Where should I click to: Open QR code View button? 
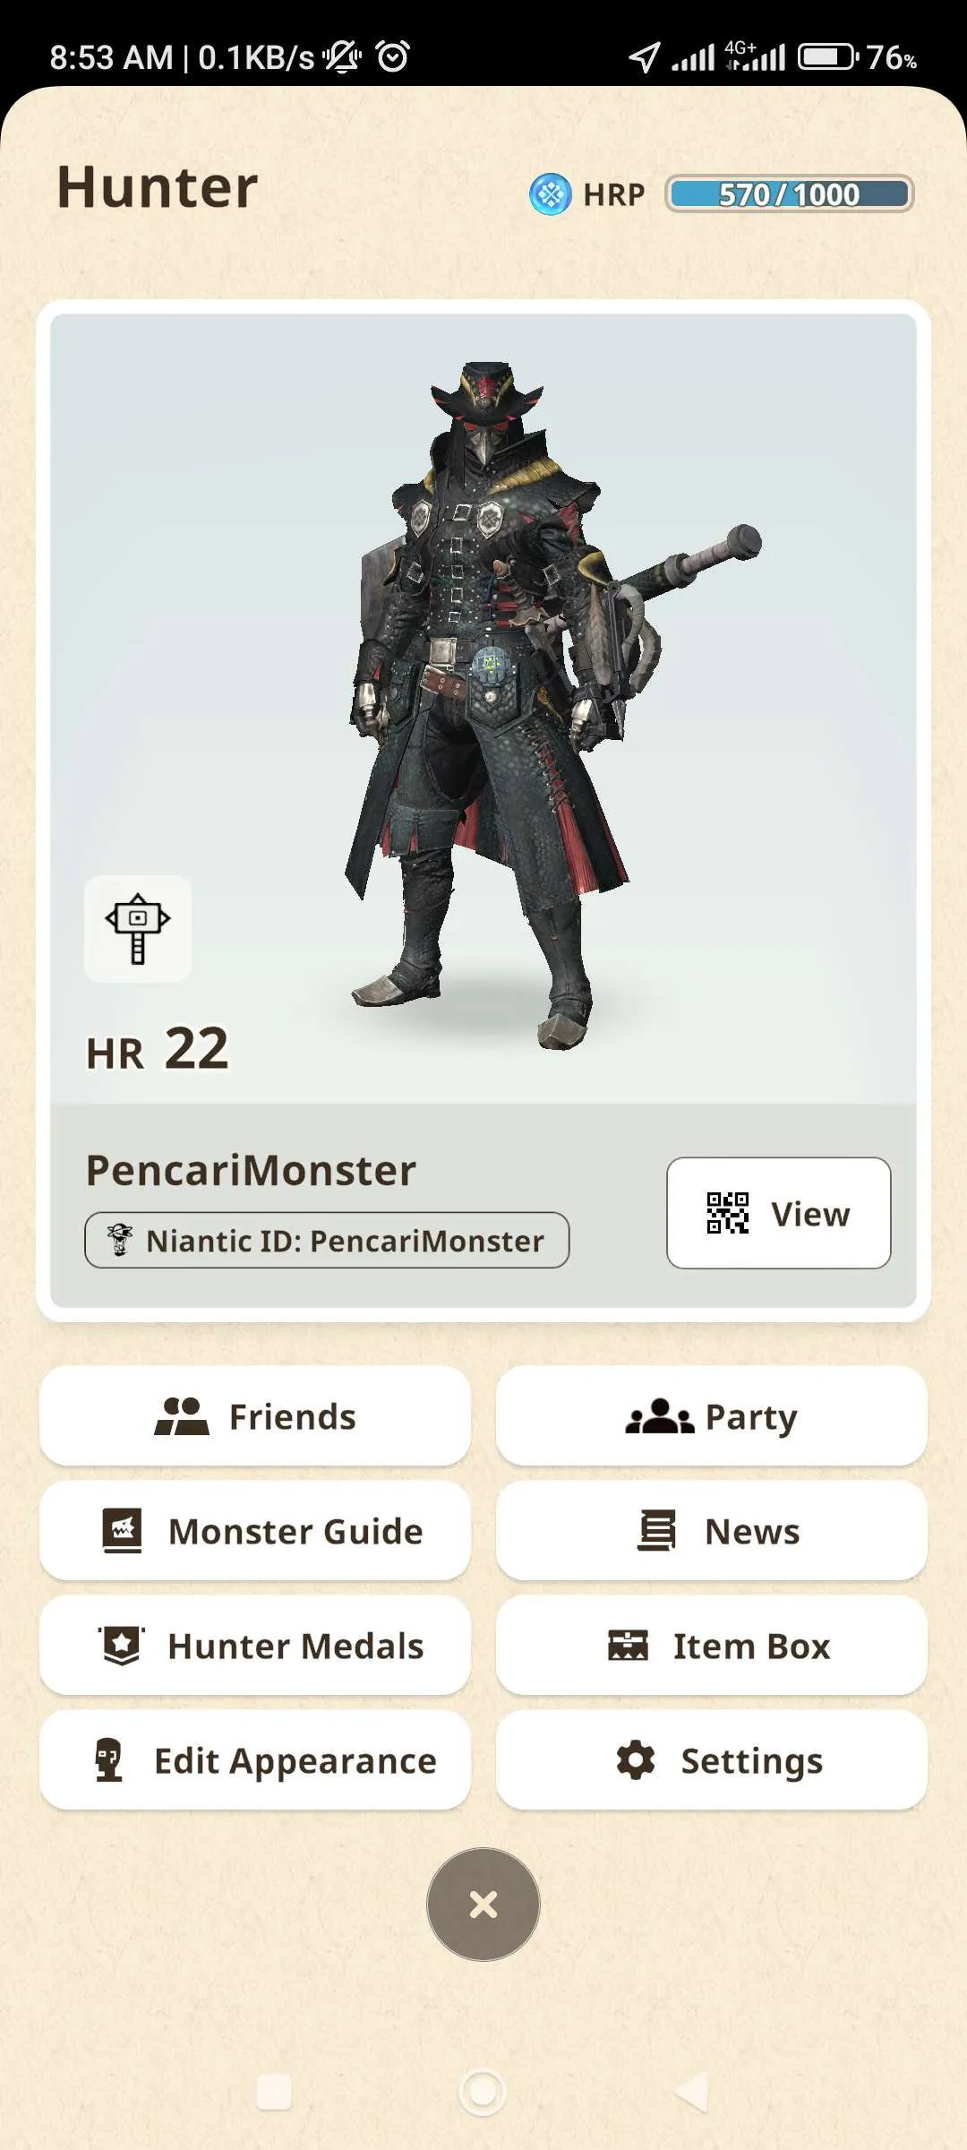(778, 1213)
